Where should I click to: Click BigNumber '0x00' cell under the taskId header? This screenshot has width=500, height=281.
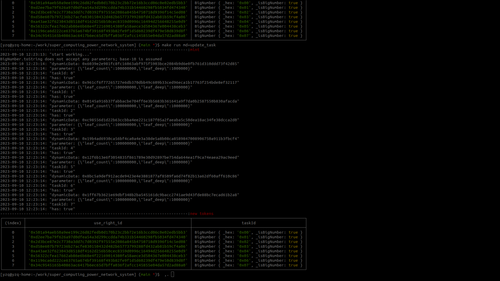click(249, 232)
